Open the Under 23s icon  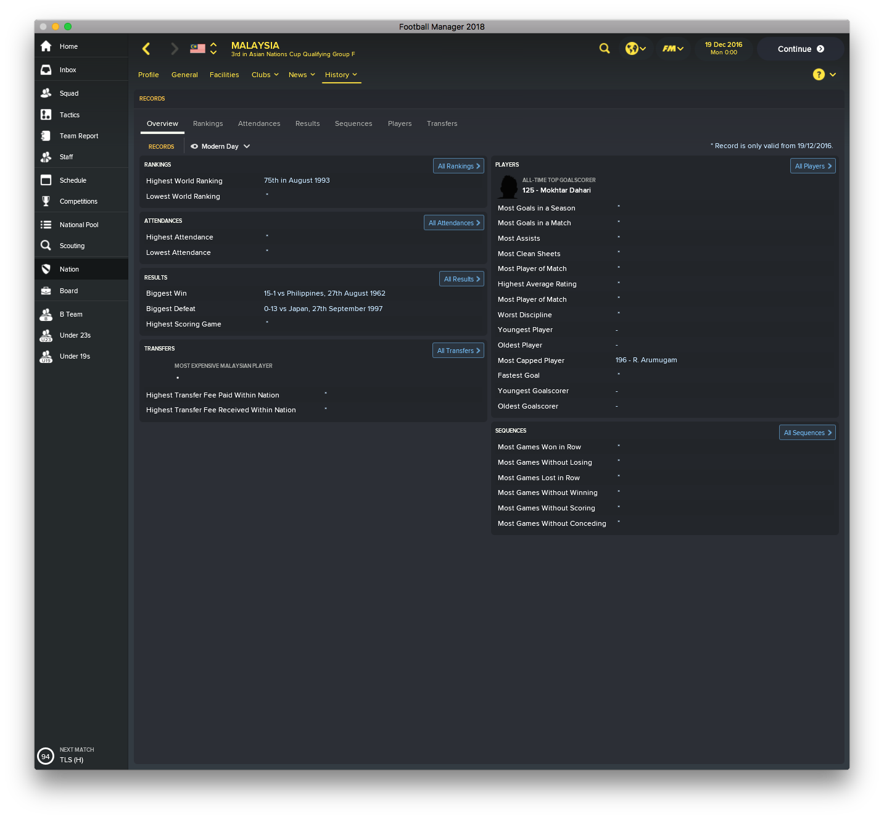[46, 335]
